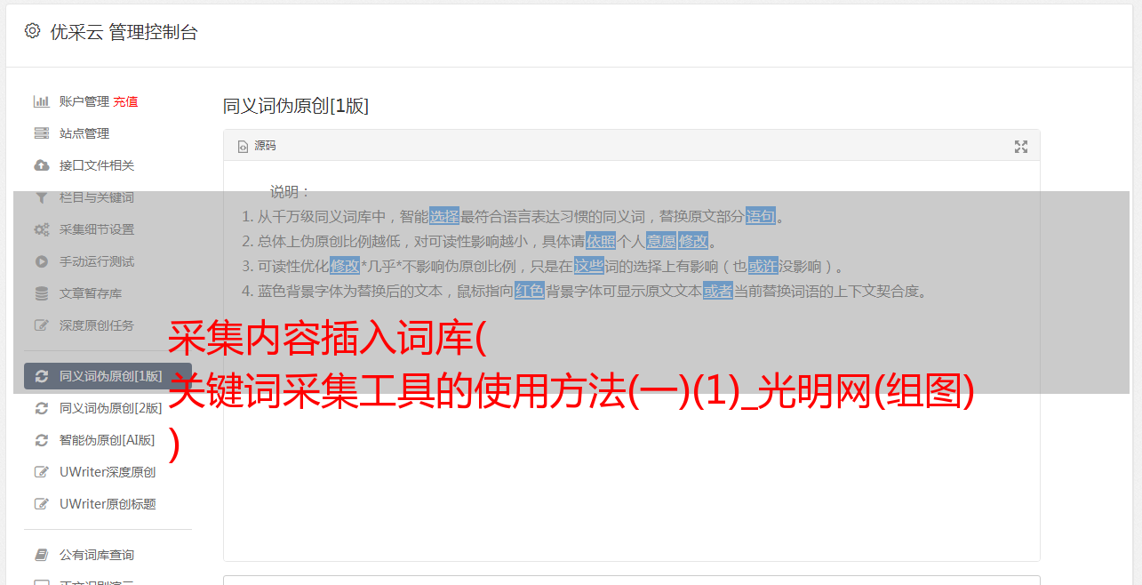Toggle fullscreen with the expand icon in editor
This screenshot has width=1142, height=585.
(1021, 147)
